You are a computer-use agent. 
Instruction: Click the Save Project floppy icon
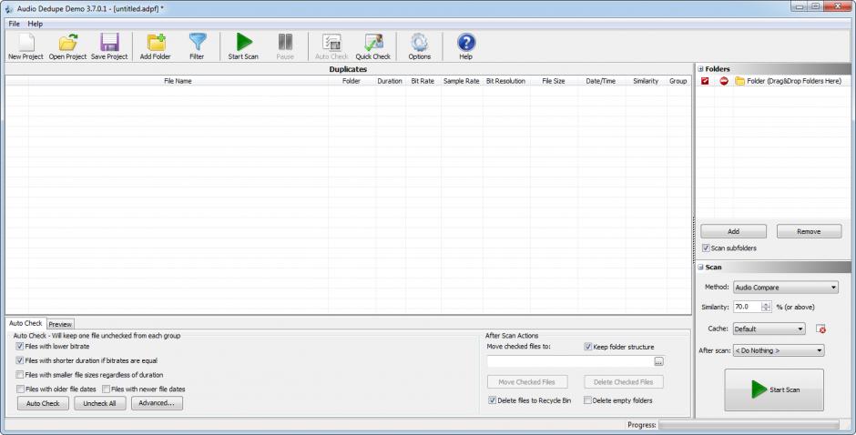coord(109,43)
